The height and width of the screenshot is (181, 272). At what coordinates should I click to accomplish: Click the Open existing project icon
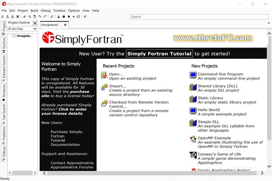pos(104,75)
